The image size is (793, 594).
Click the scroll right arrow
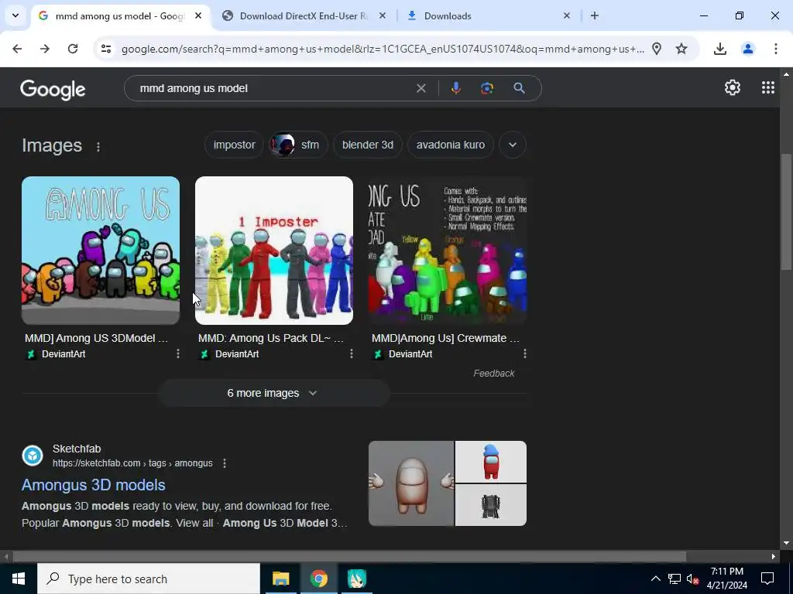tap(774, 557)
